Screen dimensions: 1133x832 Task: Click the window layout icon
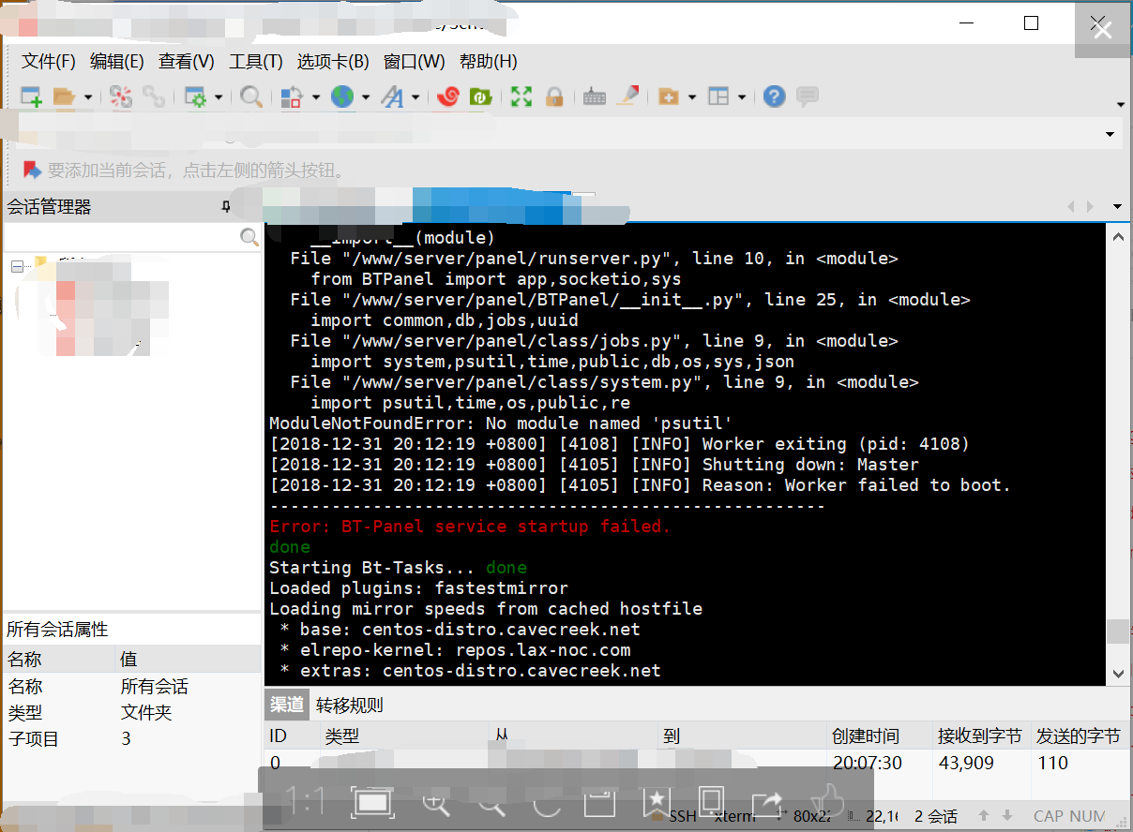(718, 97)
